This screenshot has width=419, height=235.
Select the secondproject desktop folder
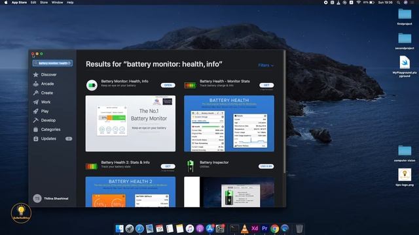click(x=405, y=41)
